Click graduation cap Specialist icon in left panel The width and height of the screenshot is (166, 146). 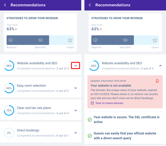pyautogui.click(x=40, y=40)
